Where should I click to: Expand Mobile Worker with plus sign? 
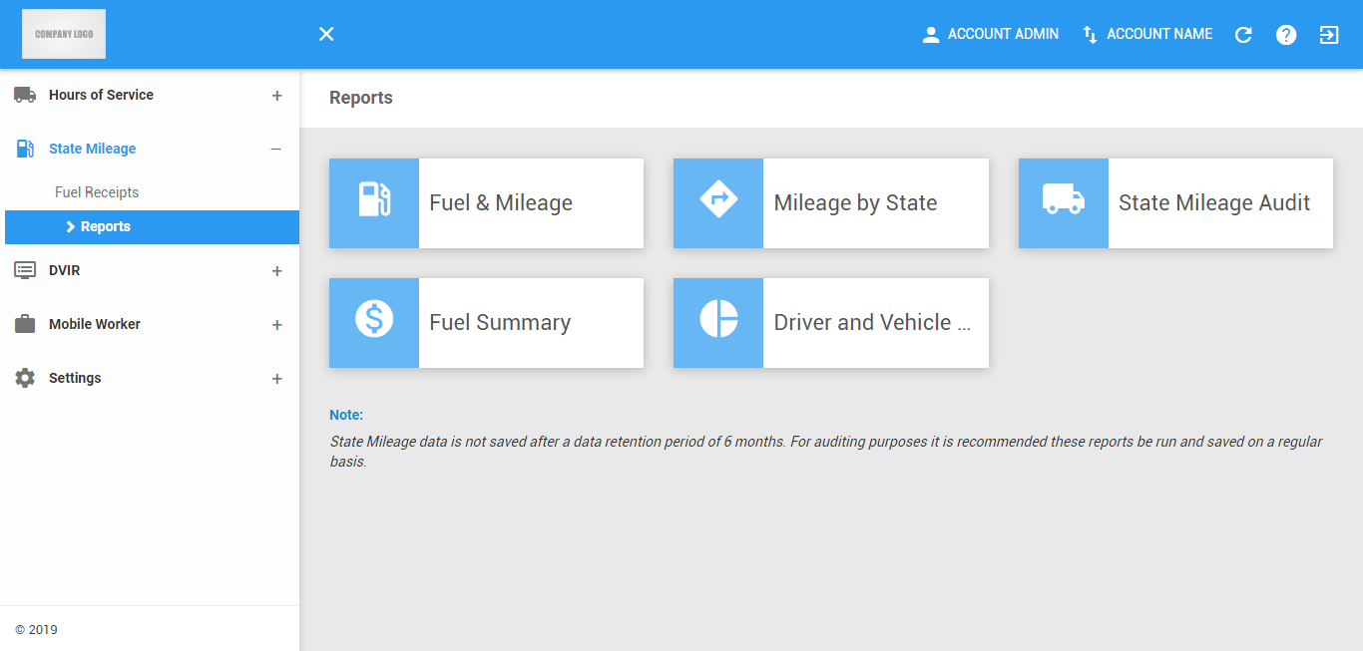[x=277, y=325]
